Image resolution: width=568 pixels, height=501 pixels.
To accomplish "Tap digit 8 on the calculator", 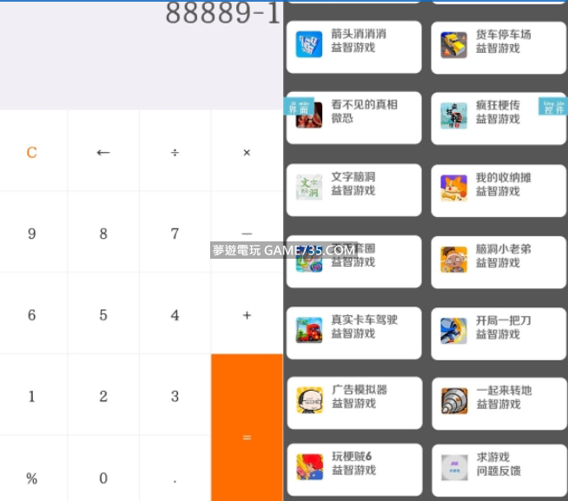I will tap(103, 234).
